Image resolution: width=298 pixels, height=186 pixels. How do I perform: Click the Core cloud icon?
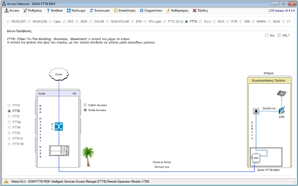click(59, 74)
